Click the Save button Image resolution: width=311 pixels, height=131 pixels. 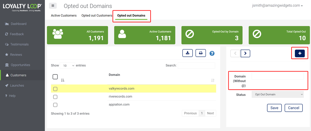coord(274,108)
